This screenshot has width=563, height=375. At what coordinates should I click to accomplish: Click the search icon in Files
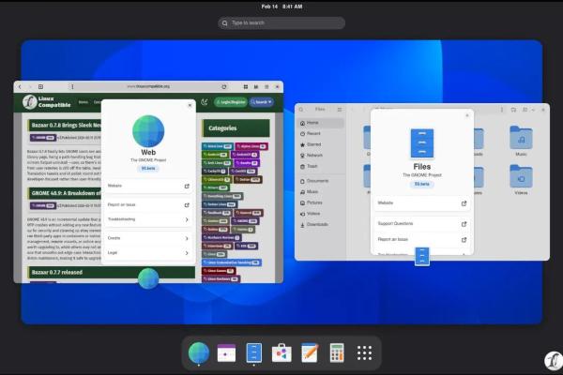tap(301, 110)
